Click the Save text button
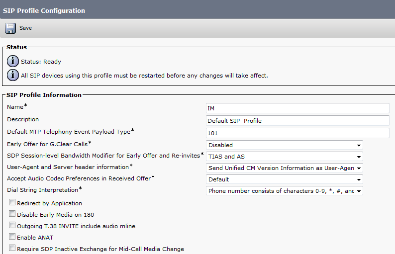This screenshot has width=395, height=254. pos(25,28)
